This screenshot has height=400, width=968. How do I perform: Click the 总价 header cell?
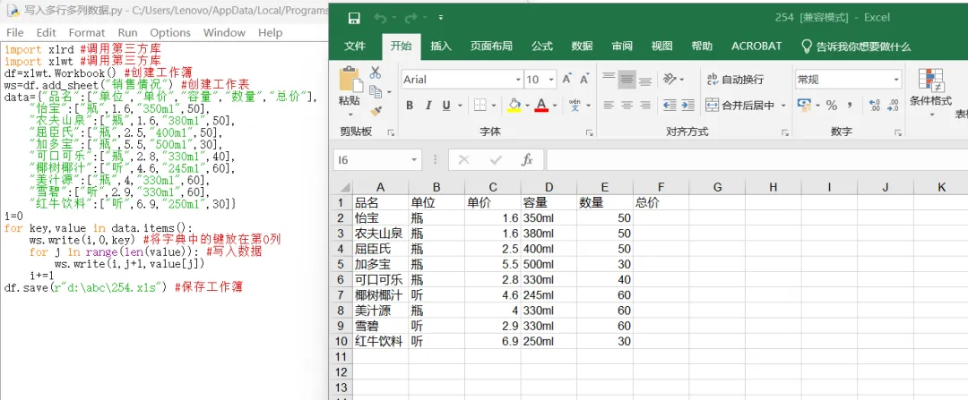tap(661, 203)
